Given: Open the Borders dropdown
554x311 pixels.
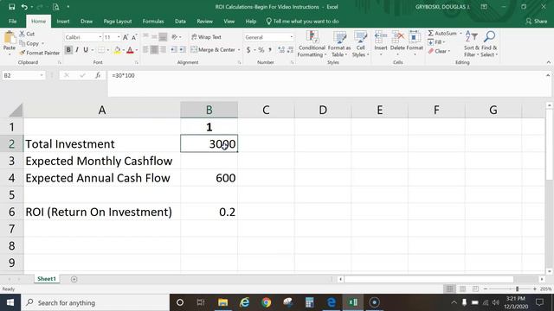Looking at the screenshot, I should (x=107, y=50).
